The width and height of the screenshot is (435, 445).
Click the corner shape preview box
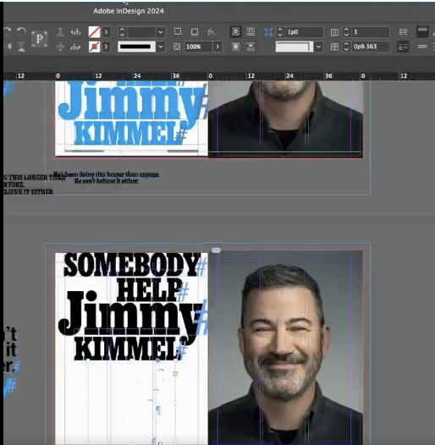295,47
